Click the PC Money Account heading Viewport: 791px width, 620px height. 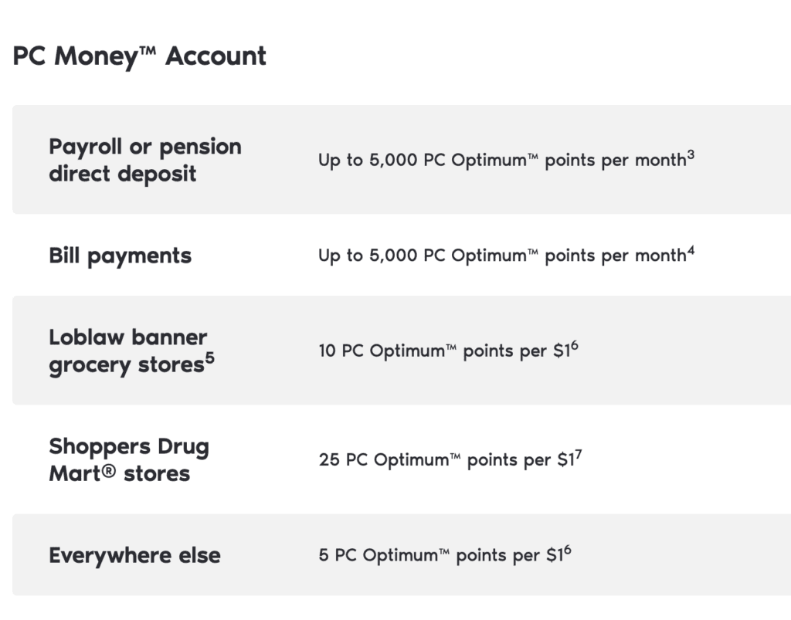[139, 56]
